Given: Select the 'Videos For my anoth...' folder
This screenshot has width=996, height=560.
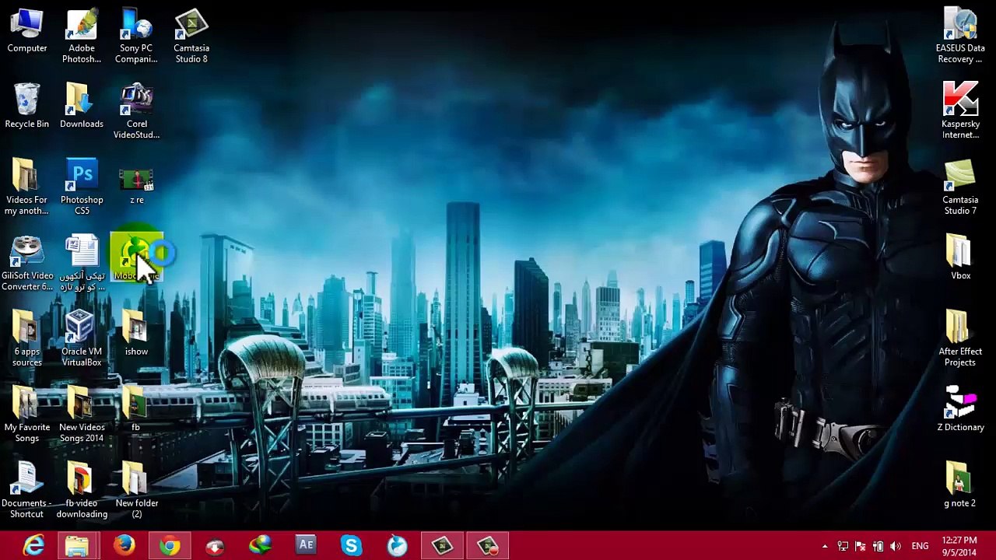Looking at the screenshot, I should 27,187.
